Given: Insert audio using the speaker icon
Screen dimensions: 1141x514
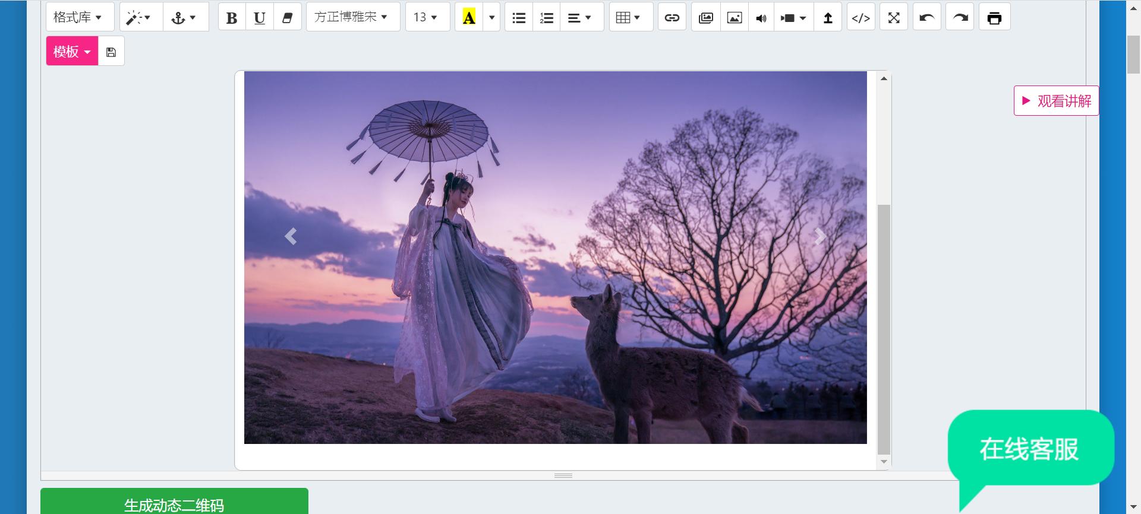Looking at the screenshot, I should (x=761, y=18).
